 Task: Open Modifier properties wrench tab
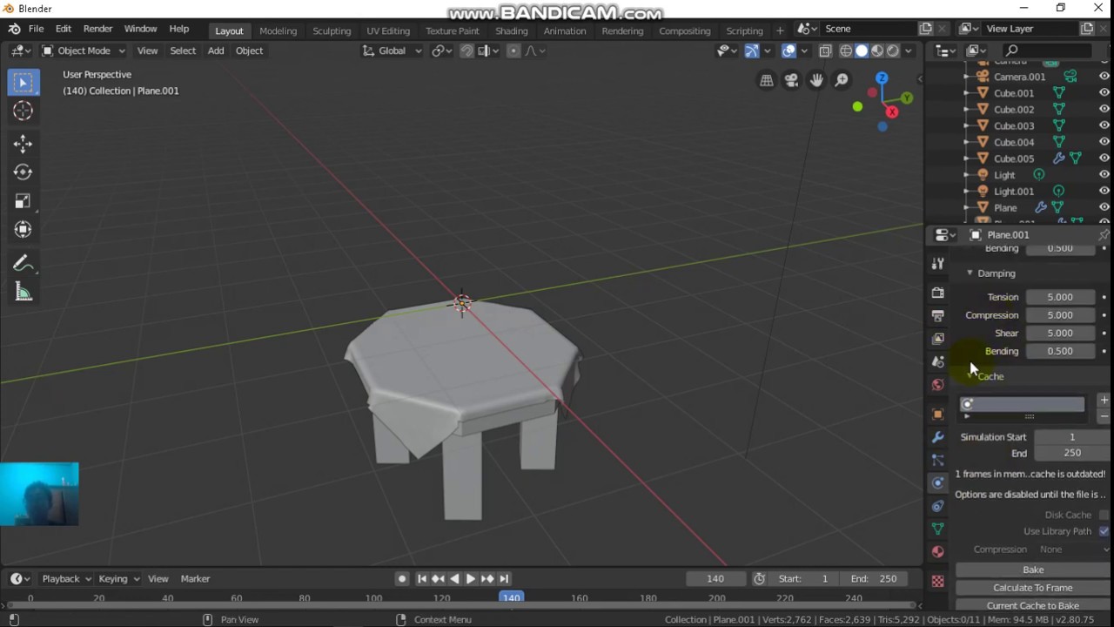tap(937, 437)
